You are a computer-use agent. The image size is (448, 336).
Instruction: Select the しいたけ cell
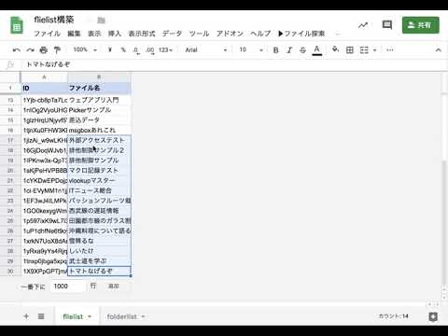click(x=99, y=251)
